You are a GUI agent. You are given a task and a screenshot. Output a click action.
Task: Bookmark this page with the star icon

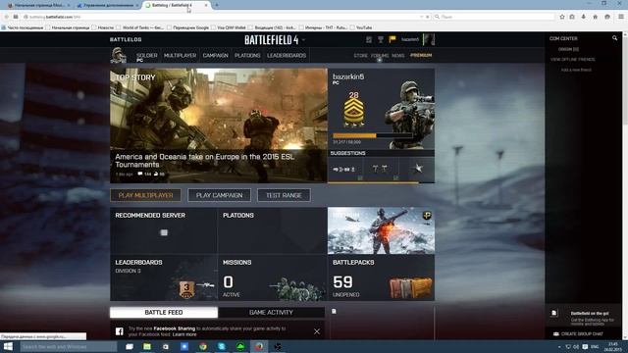click(x=562, y=17)
